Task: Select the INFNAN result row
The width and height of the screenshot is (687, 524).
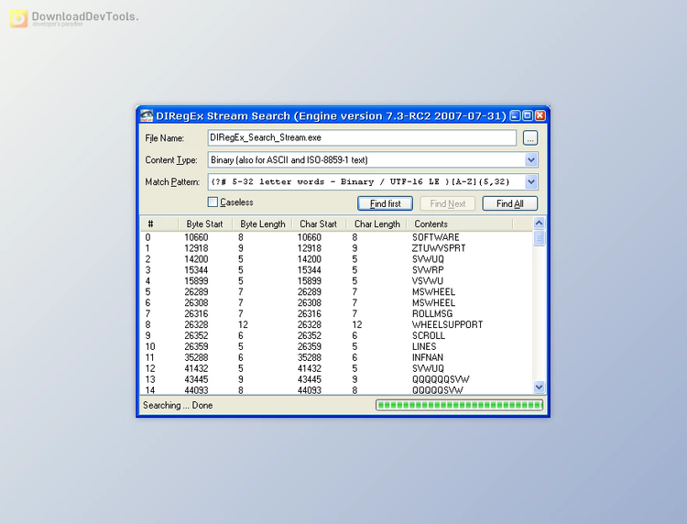Action: click(x=336, y=357)
